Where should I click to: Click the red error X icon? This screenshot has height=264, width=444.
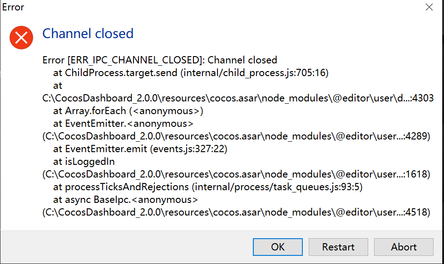point(21,37)
